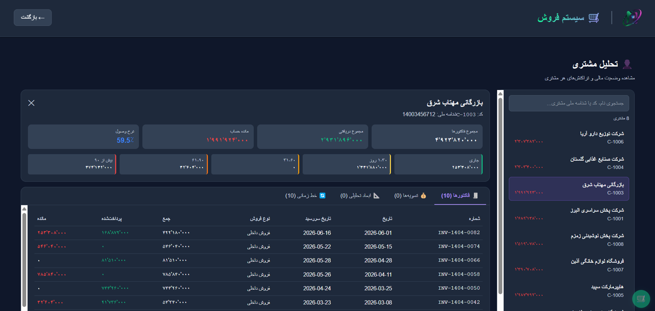Viewport: 655px width, 311px height.
Task: Click the shopping cart icon beside سیستم فروش
Action: [x=594, y=18]
